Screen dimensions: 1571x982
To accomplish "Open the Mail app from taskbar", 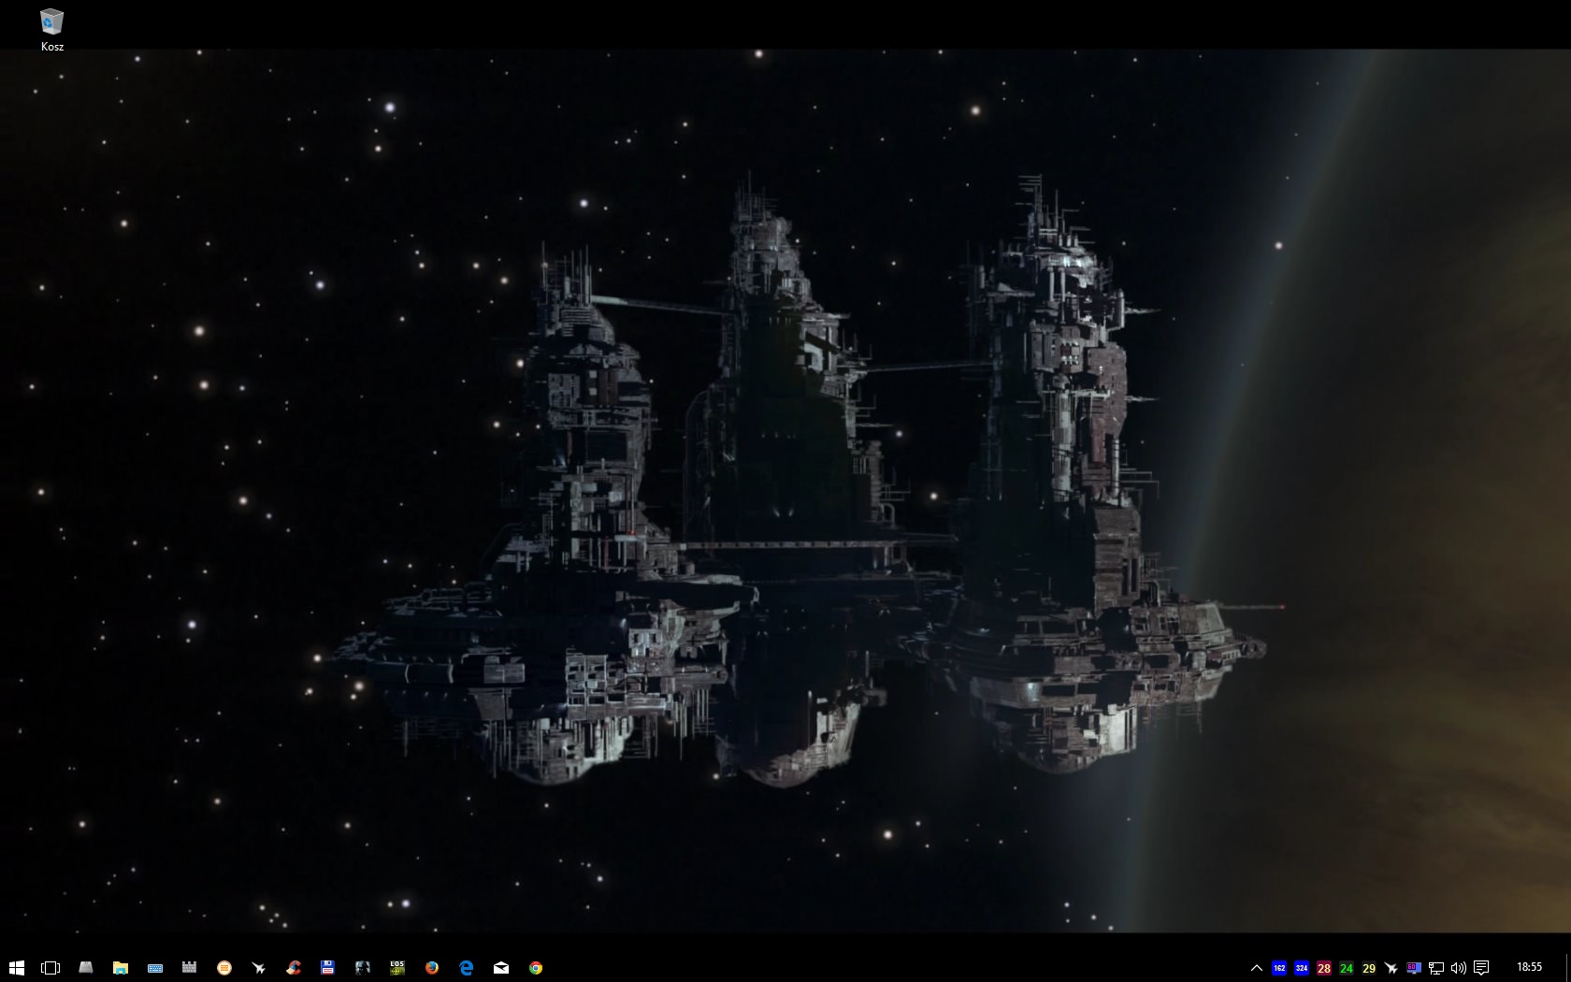I will pyautogui.click(x=501, y=968).
